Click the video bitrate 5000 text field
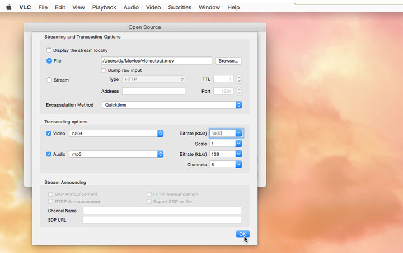Screen dimensions: 403x253 point(223,133)
